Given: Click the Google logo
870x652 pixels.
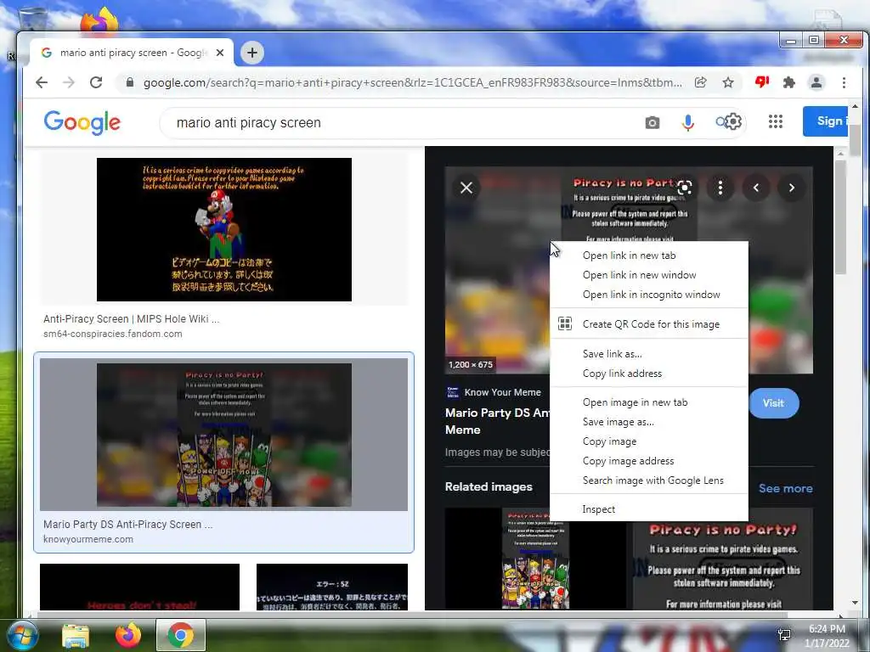Looking at the screenshot, I should coord(82,122).
